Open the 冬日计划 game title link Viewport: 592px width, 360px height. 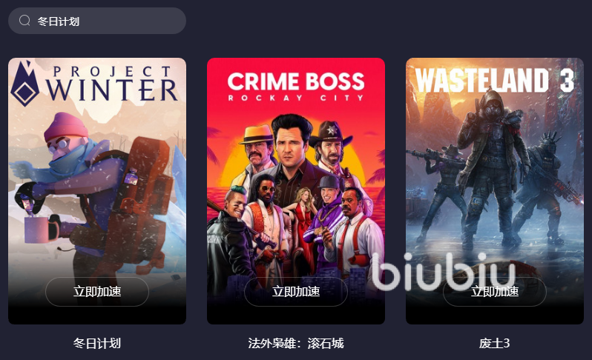[x=97, y=344]
